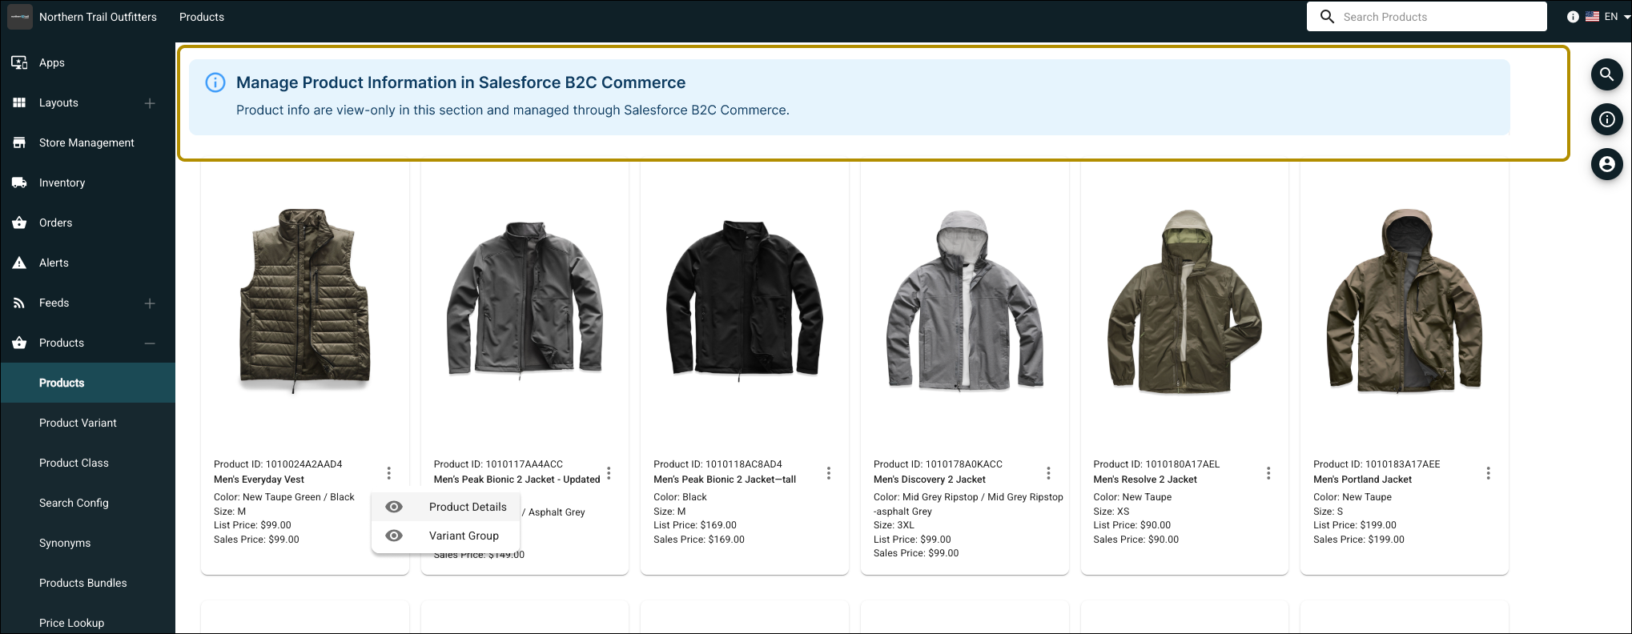Click the magnifier icon in search box
The height and width of the screenshot is (634, 1632).
pos(1327,17)
